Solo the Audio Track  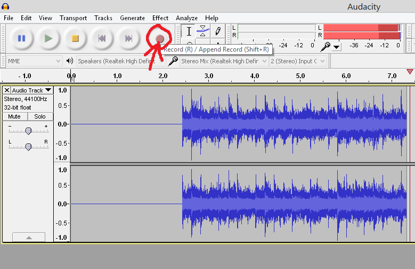pyautogui.click(x=40, y=116)
